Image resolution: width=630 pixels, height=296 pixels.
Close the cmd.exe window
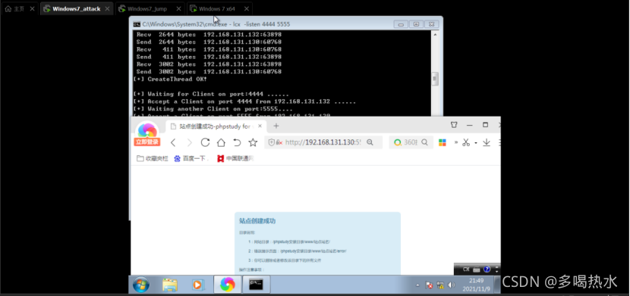point(431,24)
